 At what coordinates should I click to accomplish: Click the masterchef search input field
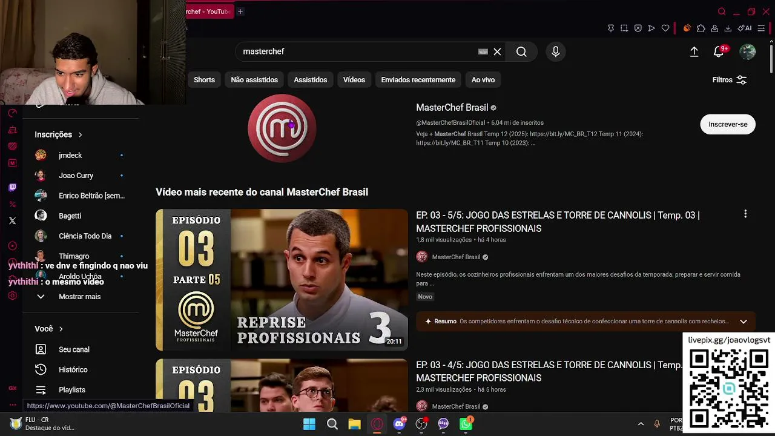pos(357,51)
